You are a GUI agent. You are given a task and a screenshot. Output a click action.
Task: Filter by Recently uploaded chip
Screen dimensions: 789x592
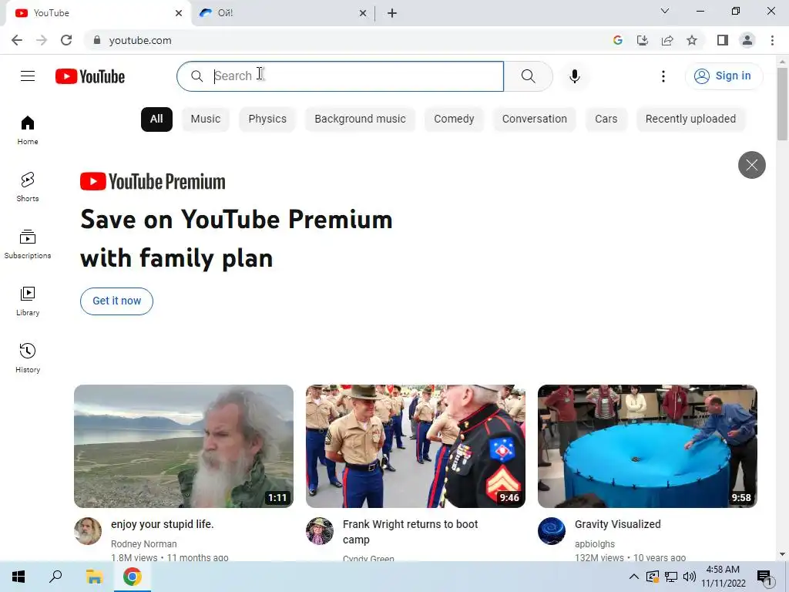click(x=690, y=119)
